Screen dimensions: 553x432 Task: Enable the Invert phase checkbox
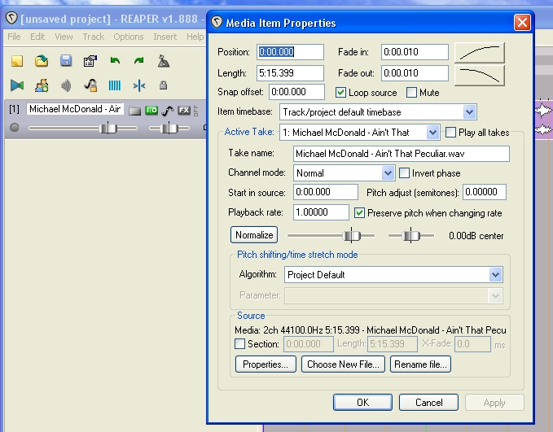point(404,173)
